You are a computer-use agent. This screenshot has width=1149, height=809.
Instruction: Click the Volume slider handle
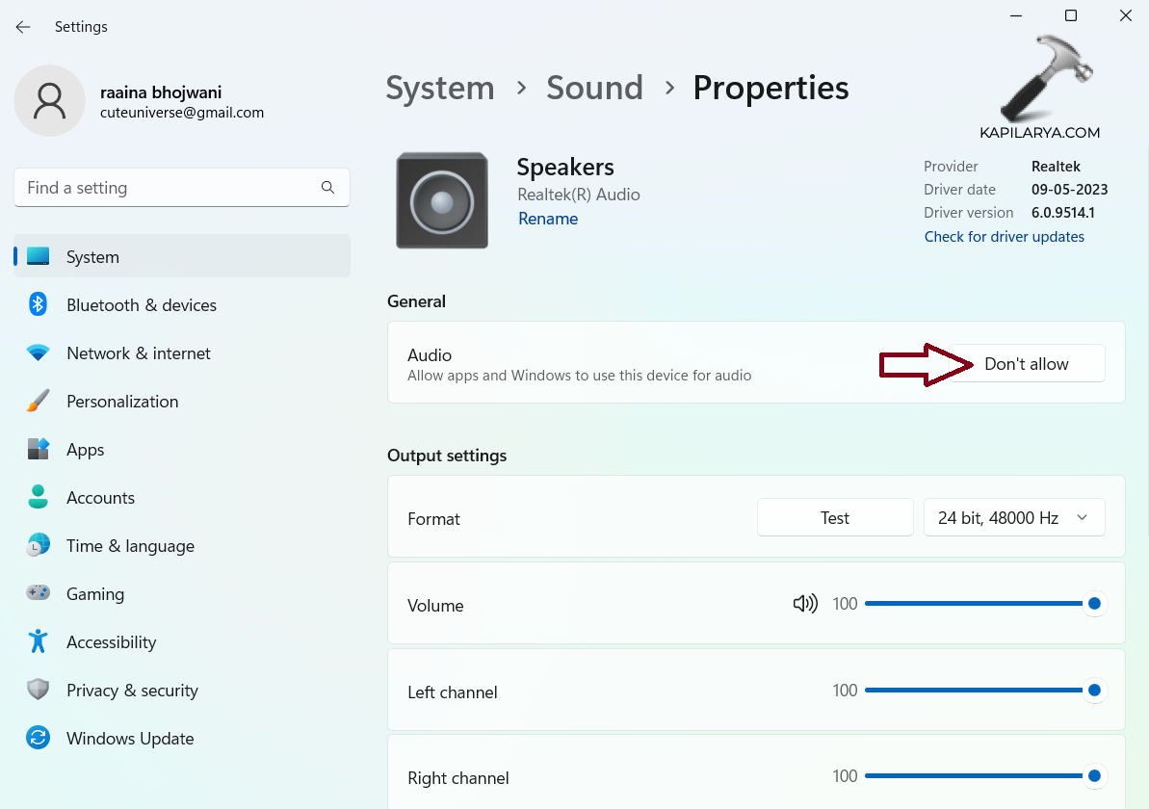point(1094,604)
